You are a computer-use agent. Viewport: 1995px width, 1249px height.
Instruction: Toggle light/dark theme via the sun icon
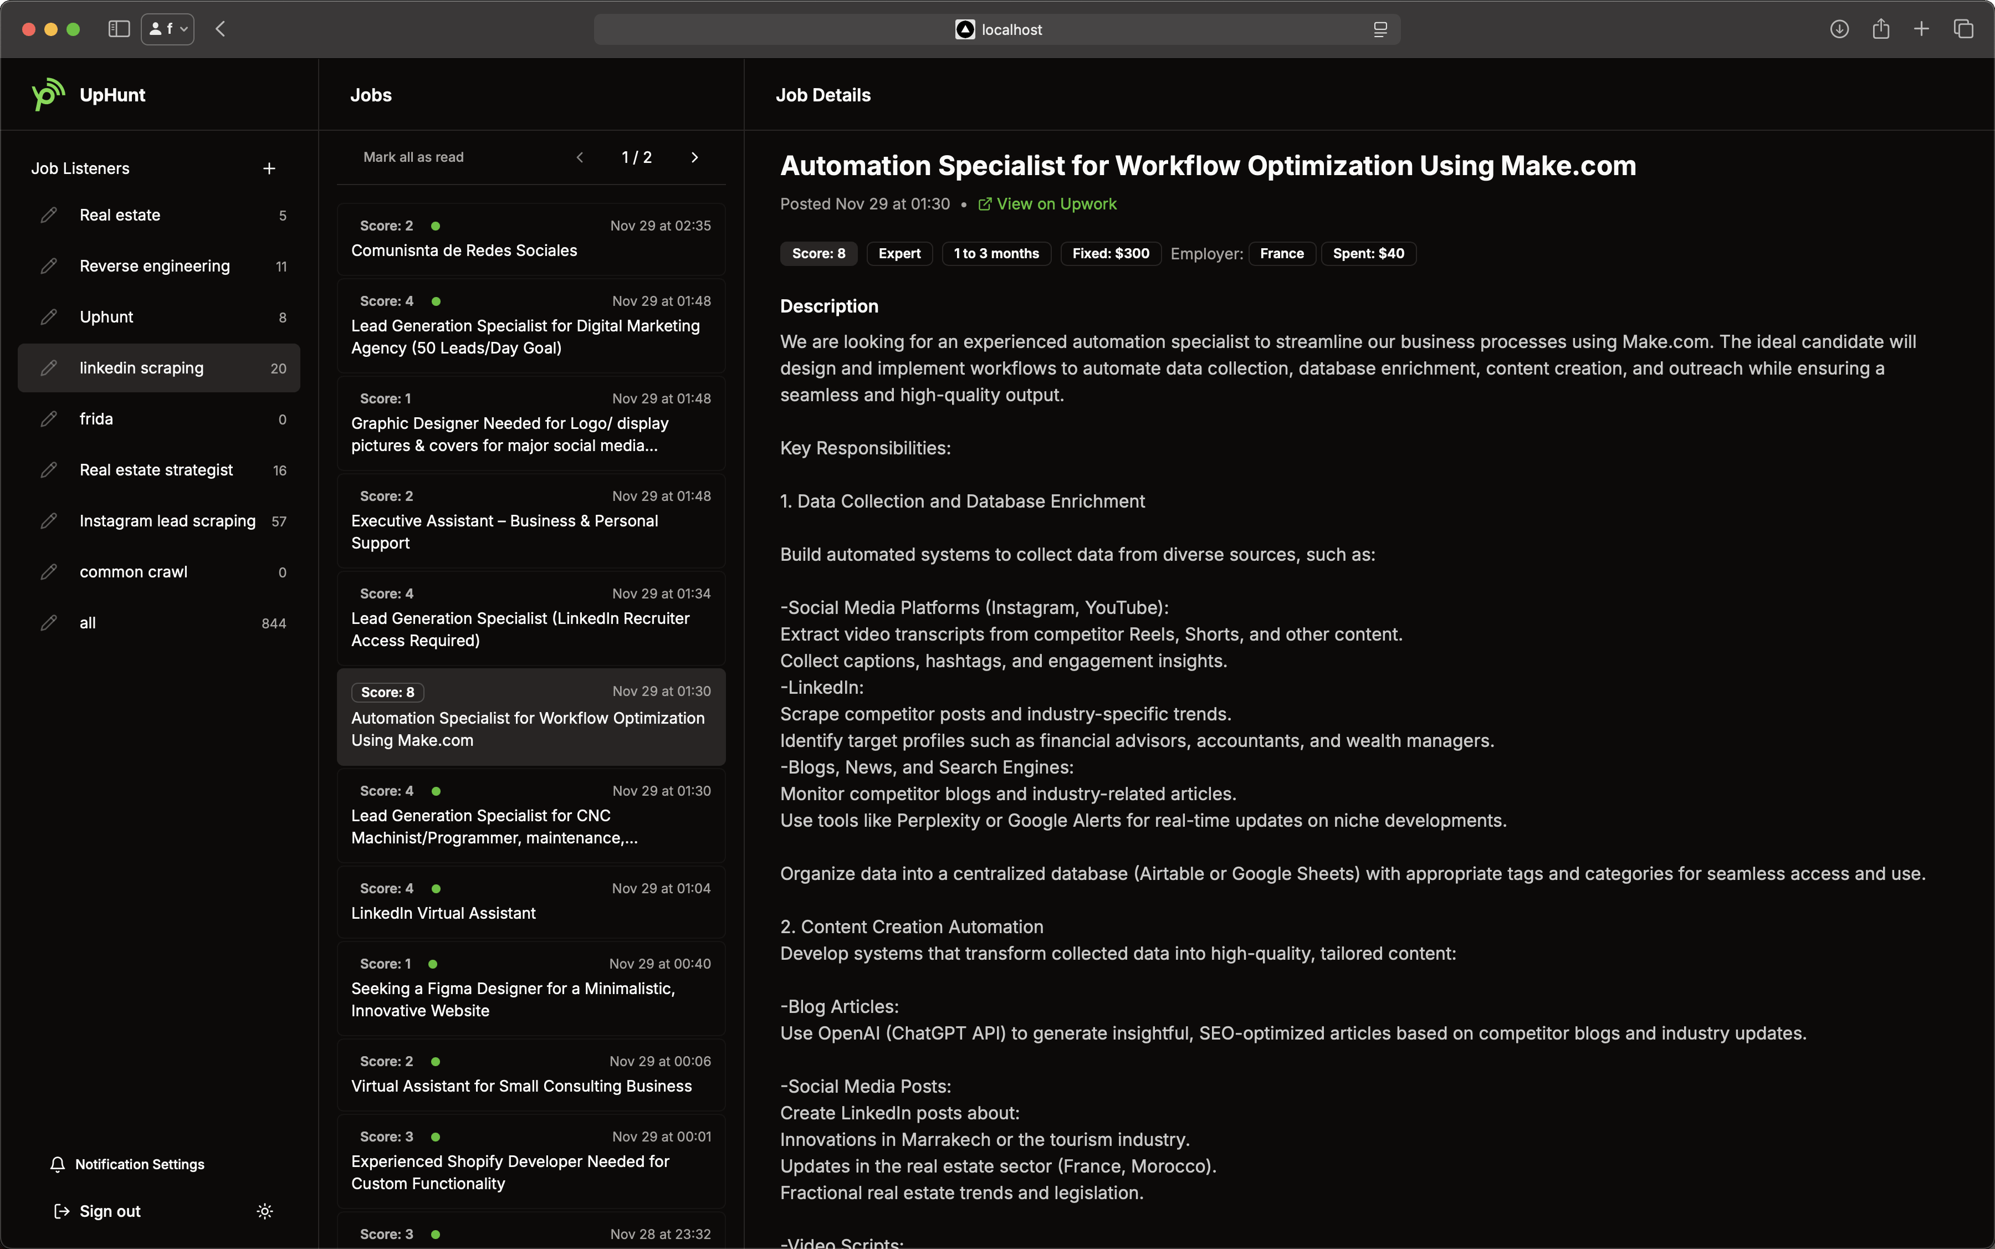click(x=264, y=1211)
